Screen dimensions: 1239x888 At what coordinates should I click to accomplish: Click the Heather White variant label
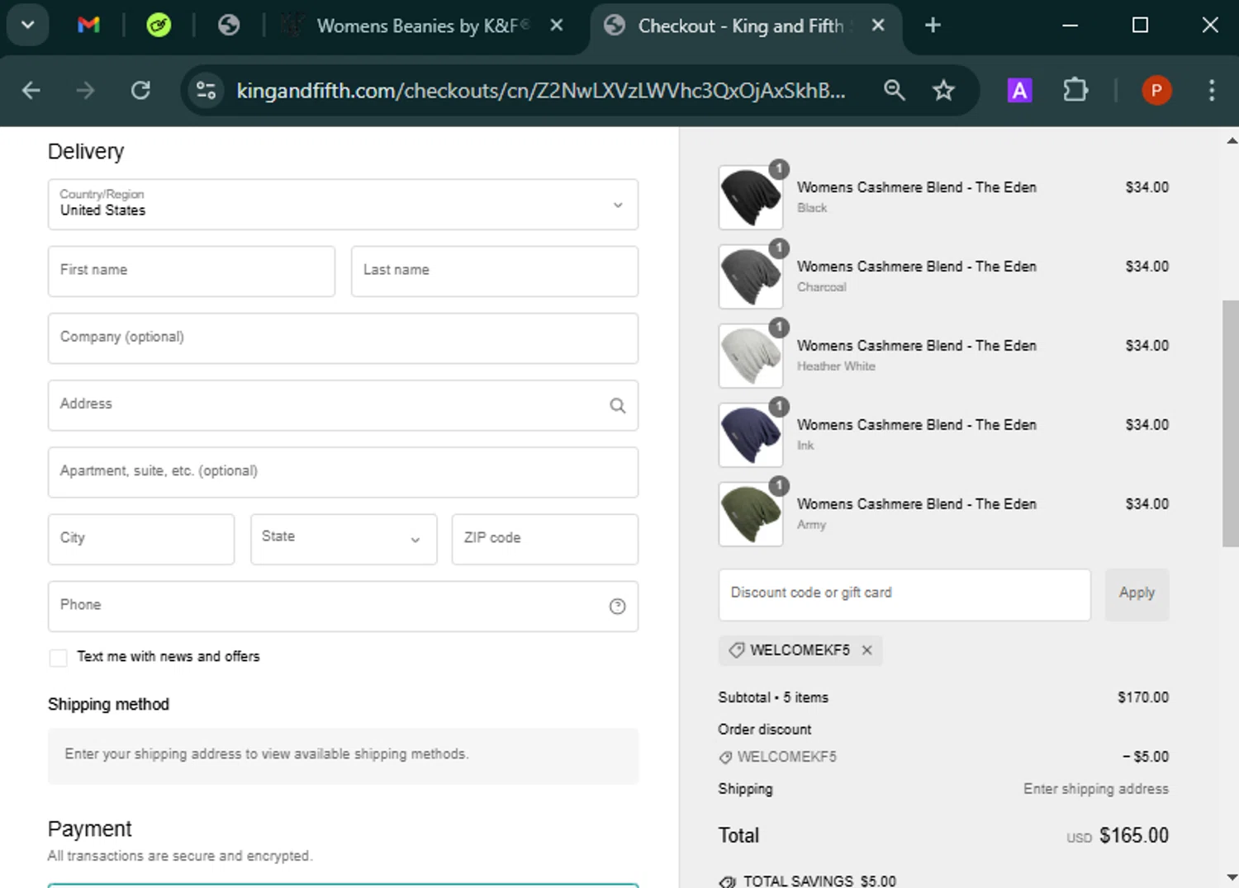tap(836, 366)
